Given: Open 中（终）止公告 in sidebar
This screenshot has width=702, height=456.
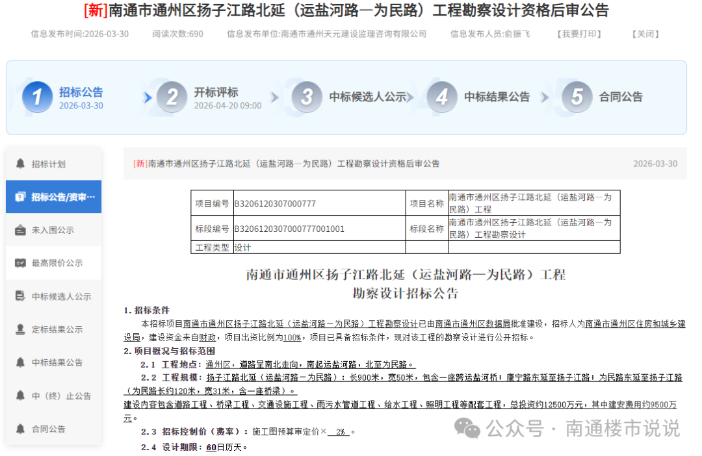Looking at the screenshot, I should coord(62,396).
